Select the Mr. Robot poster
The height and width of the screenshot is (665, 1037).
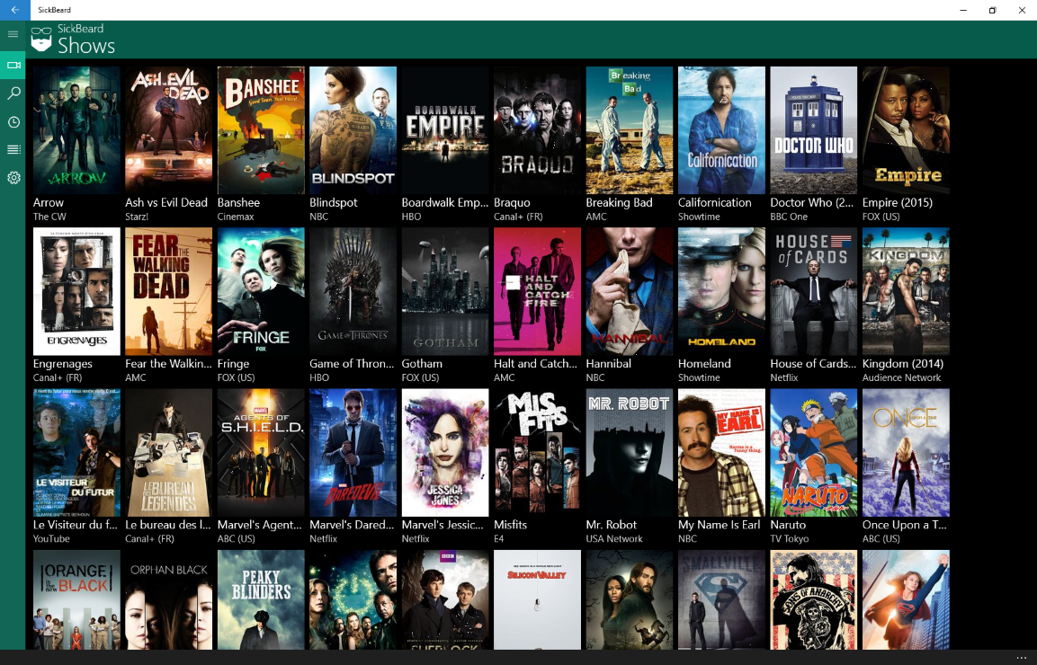point(630,453)
